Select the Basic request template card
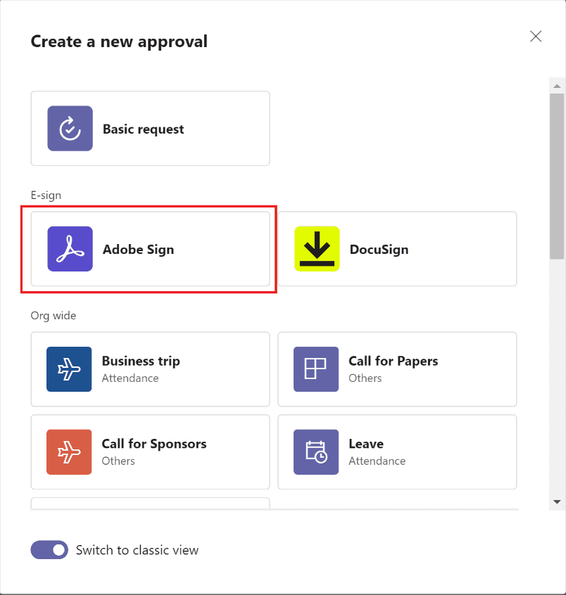 [x=151, y=128]
